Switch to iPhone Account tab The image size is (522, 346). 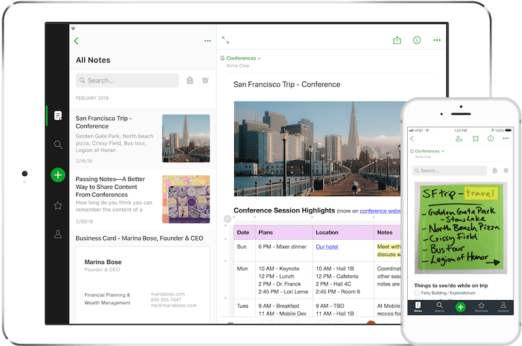point(503,307)
